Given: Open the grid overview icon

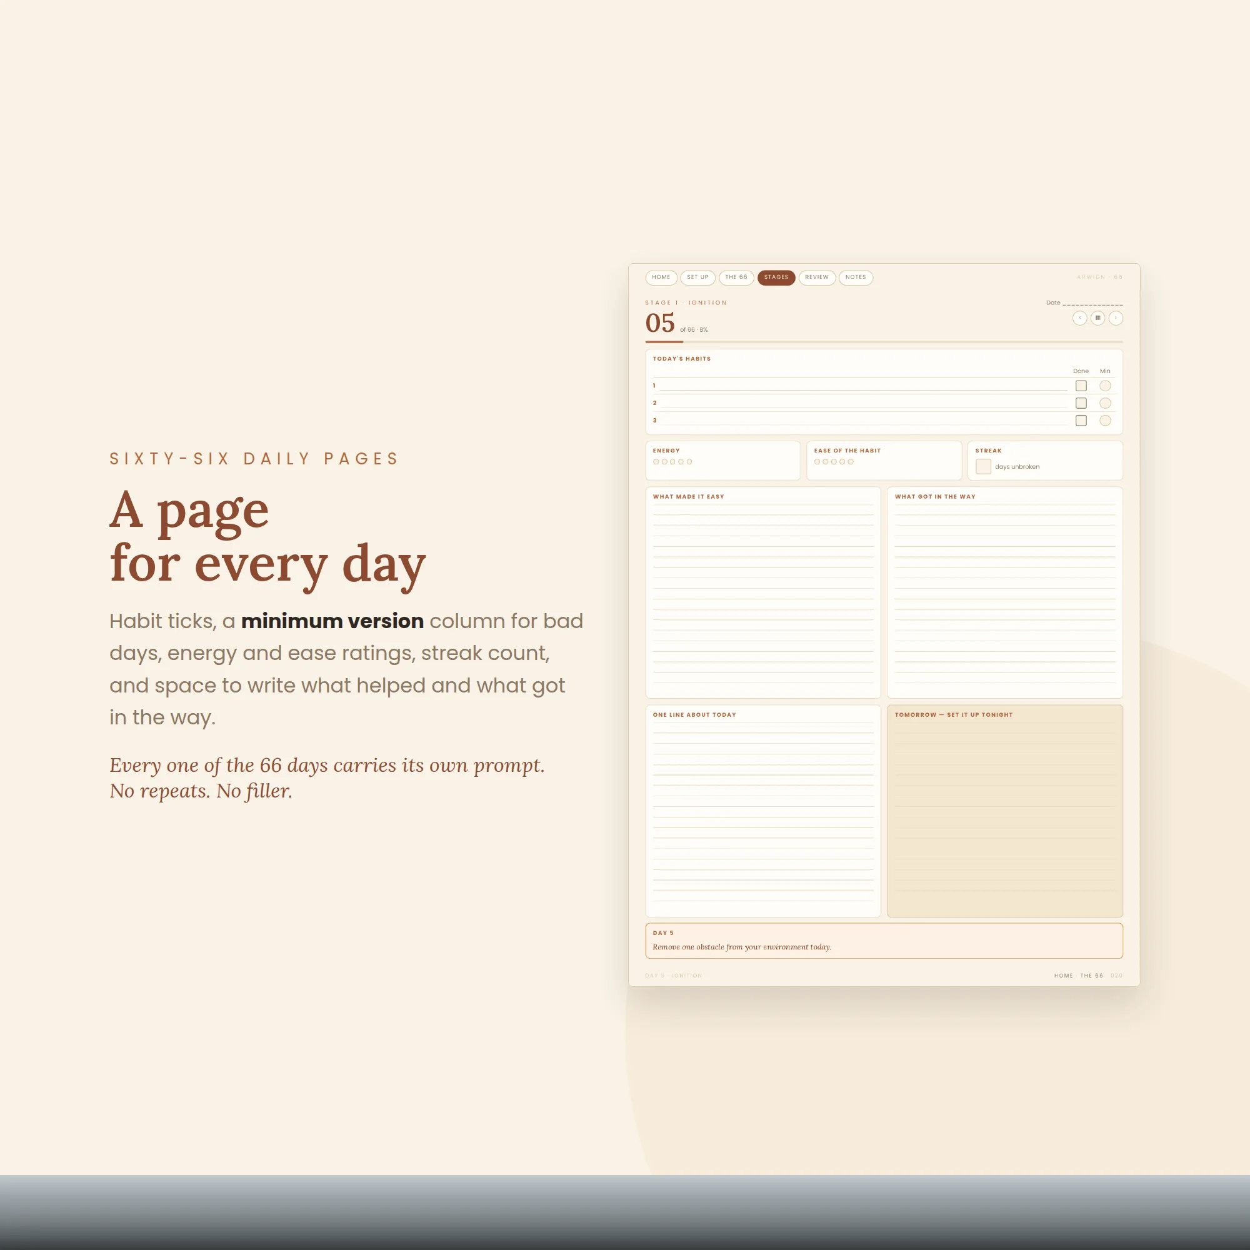Looking at the screenshot, I should tap(1097, 317).
